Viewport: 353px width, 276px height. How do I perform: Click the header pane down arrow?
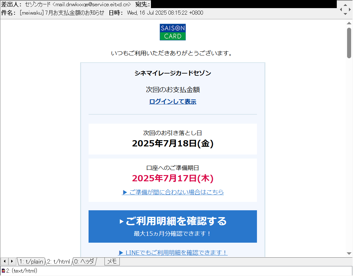pyautogui.click(x=345, y=14)
